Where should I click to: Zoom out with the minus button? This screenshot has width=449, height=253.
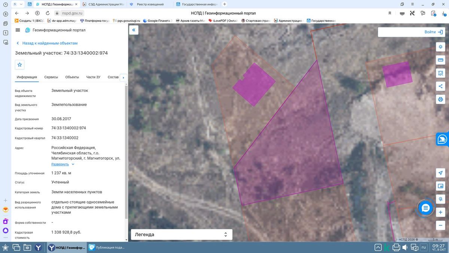440,226
